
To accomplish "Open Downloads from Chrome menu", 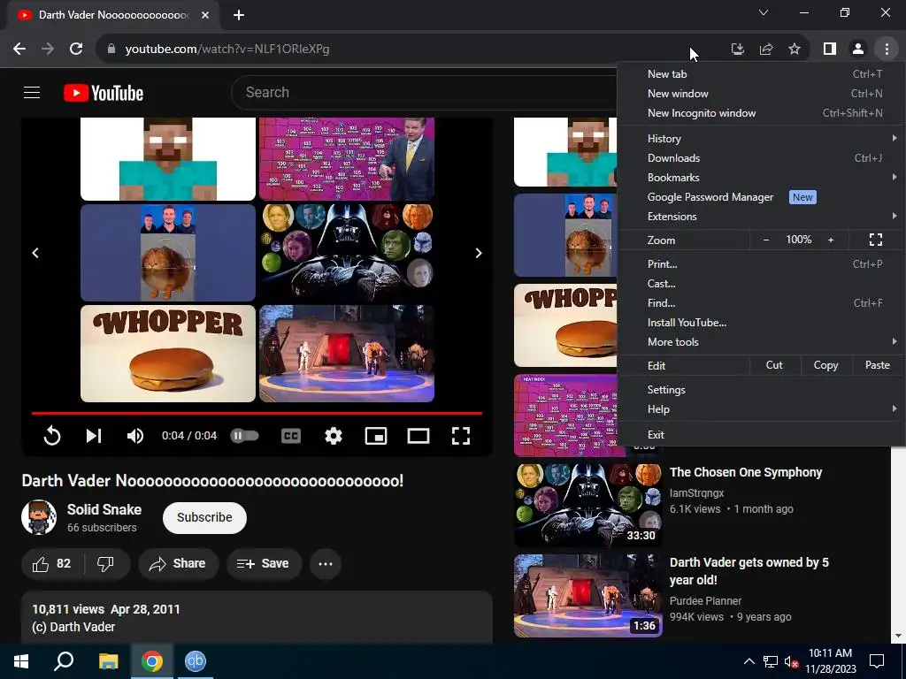I will (x=760, y=158).
